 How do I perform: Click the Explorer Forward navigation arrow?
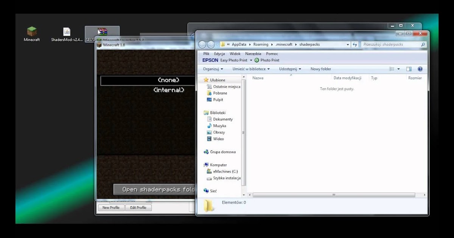point(211,45)
